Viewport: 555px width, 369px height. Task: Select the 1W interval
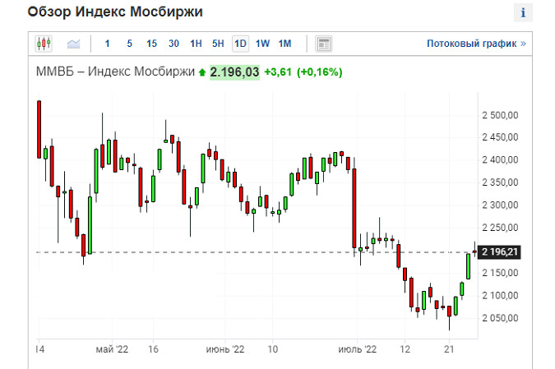coord(262,44)
